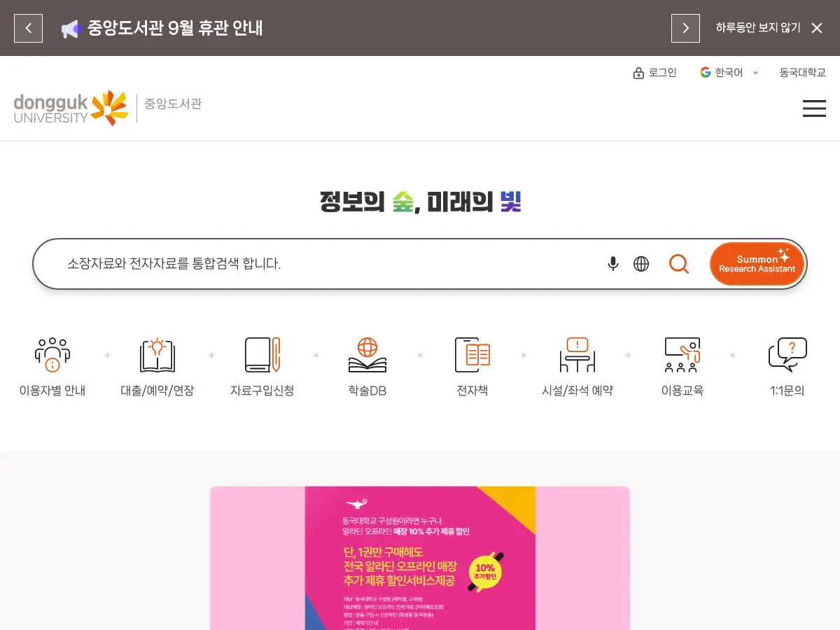Open the 중앙도서관 9월 휴관 안내 notice
Image resolution: width=840 pixels, height=630 pixels.
pyautogui.click(x=175, y=29)
